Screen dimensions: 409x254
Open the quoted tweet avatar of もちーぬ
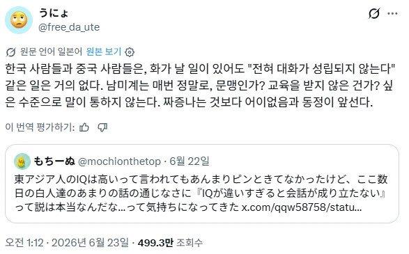click(22, 161)
